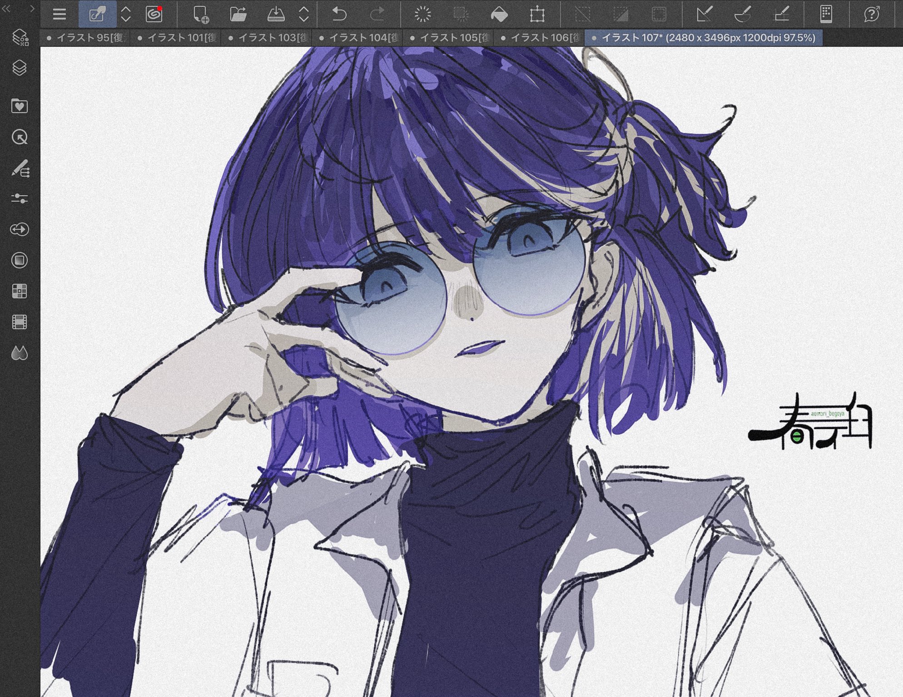Open the hamburger main menu
Image resolution: width=903 pixels, height=697 pixels.
point(60,14)
